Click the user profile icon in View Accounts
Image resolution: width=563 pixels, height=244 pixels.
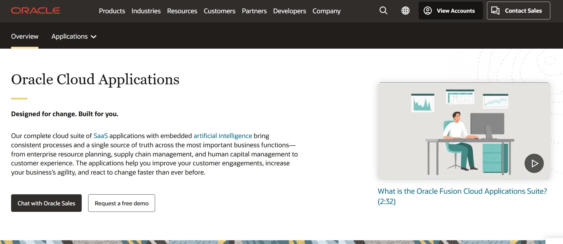[428, 11]
